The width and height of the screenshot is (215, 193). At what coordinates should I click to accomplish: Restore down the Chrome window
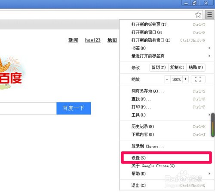[x=194, y=3]
